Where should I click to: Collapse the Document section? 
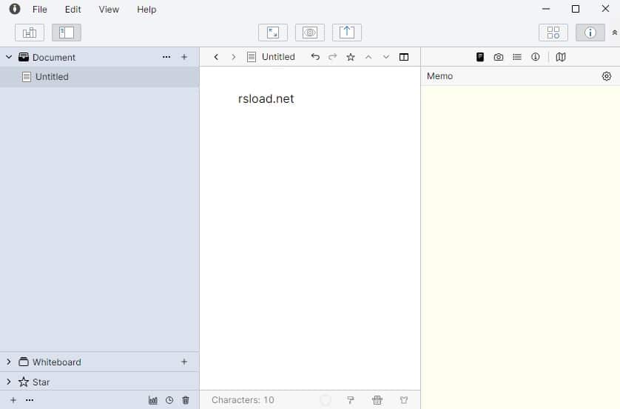[9, 57]
